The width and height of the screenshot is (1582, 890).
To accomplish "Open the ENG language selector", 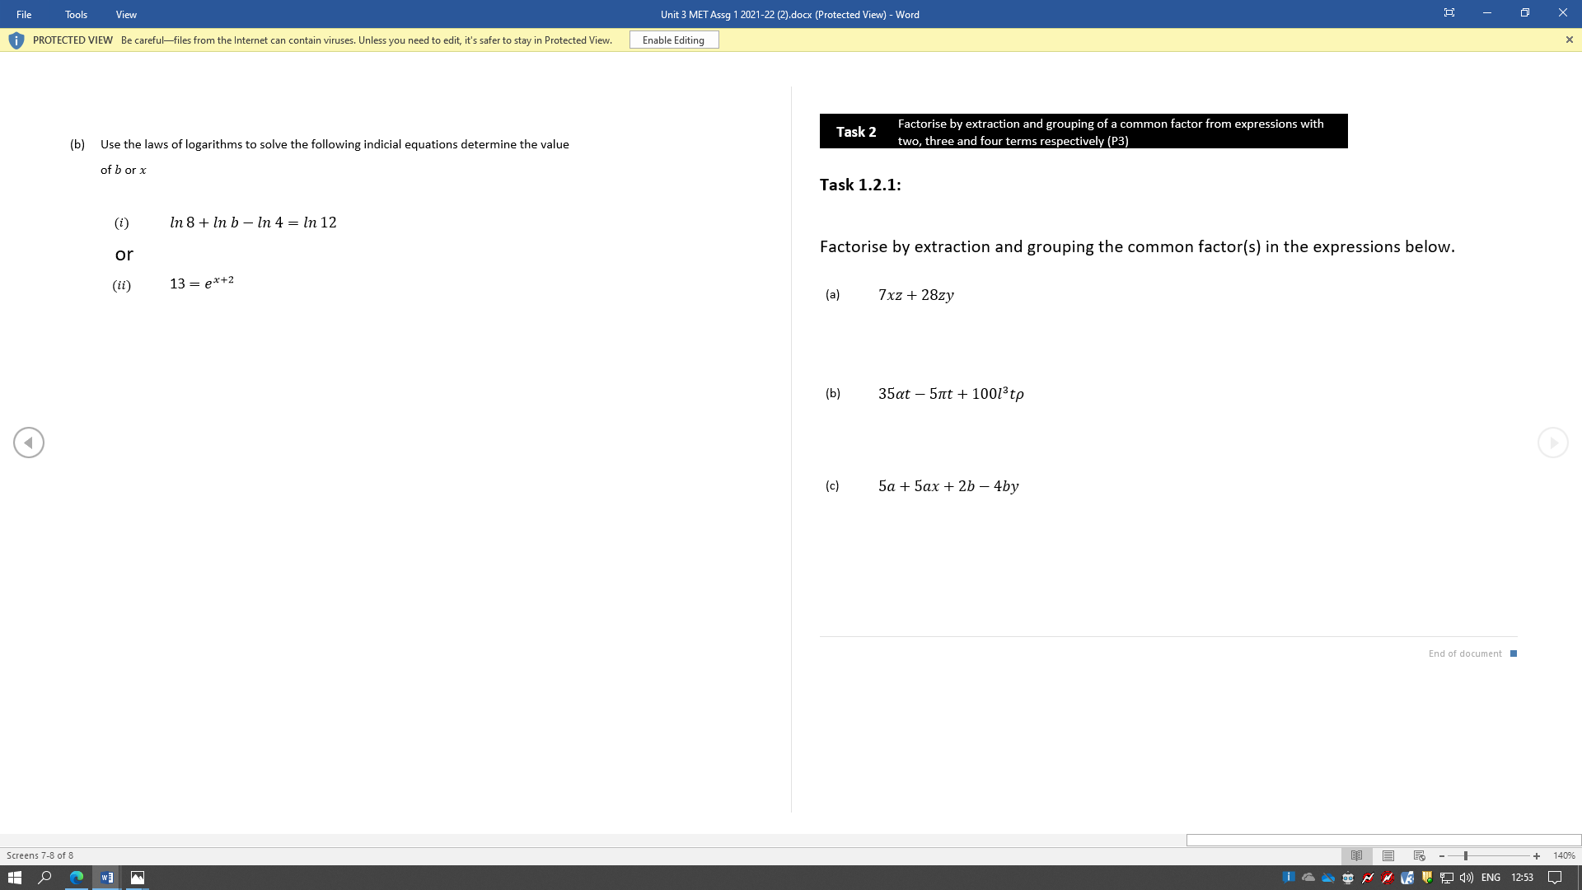I will point(1491,878).
